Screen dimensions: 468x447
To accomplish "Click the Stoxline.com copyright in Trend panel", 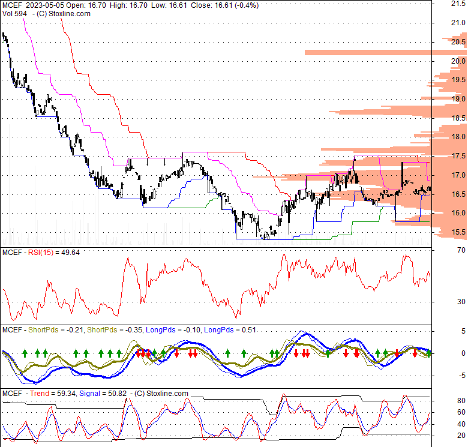I will tap(161, 394).
